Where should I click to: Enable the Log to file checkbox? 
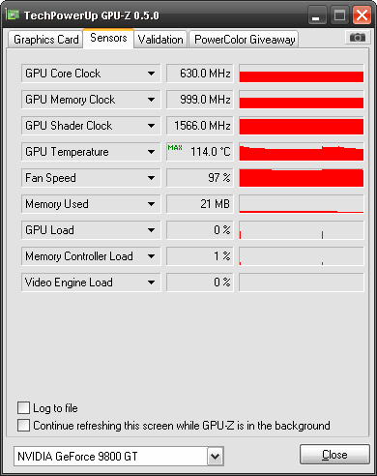23,407
